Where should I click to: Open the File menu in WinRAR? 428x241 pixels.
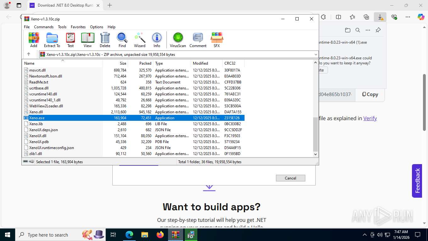[27, 27]
